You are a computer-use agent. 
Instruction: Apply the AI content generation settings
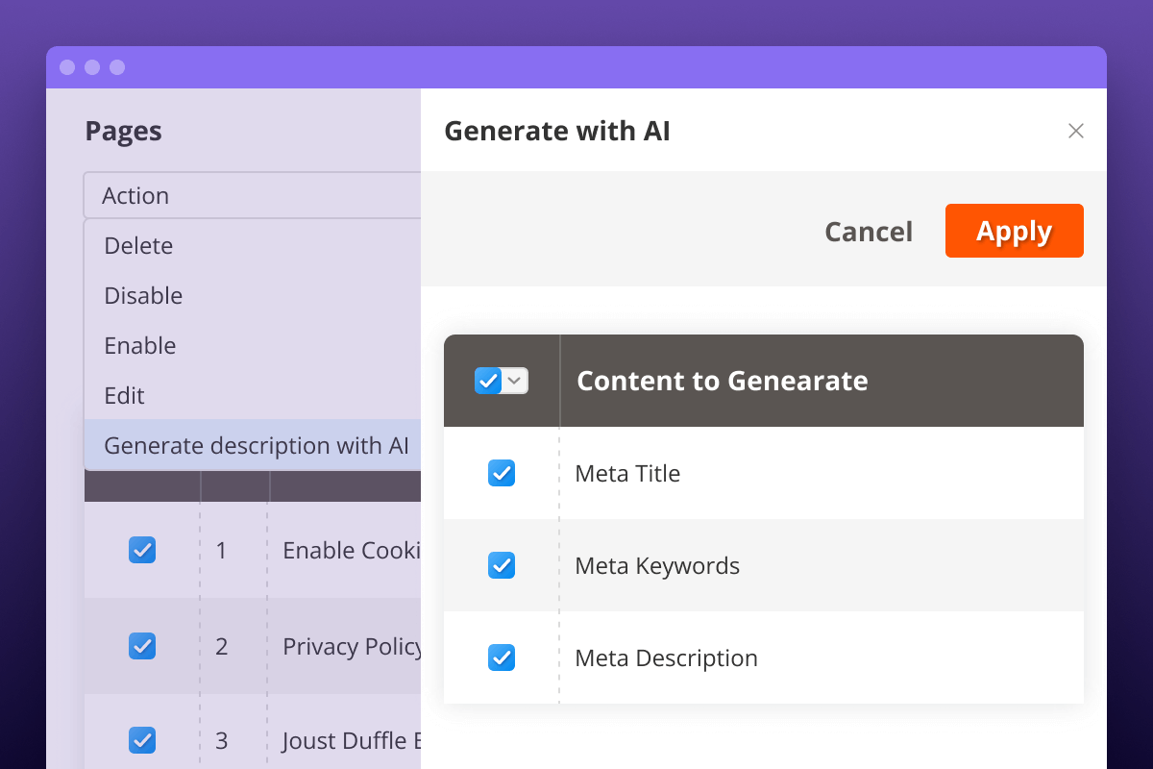(x=1014, y=231)
